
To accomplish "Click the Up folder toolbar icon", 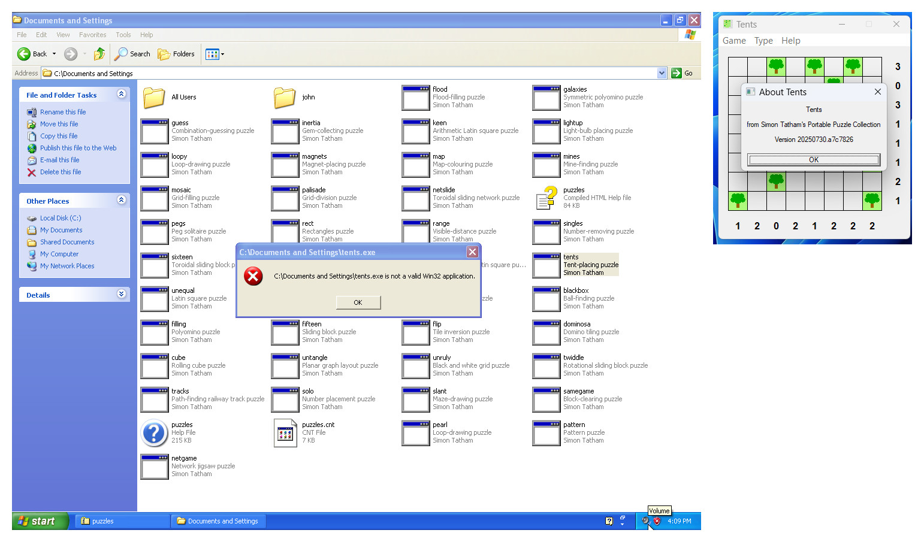I will [99, 54].
